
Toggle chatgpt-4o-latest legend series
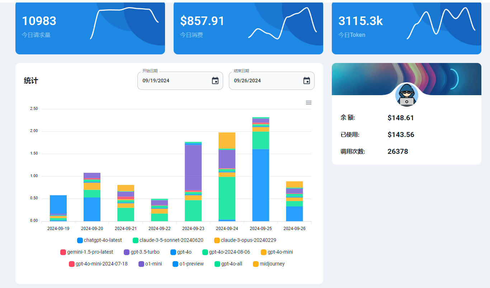[99, 240]
